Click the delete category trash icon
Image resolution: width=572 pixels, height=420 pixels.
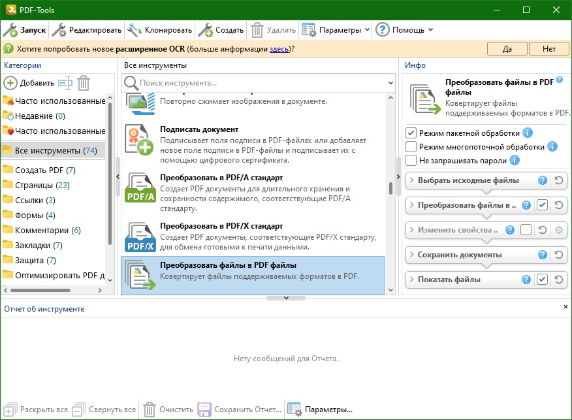pos(84,83)
